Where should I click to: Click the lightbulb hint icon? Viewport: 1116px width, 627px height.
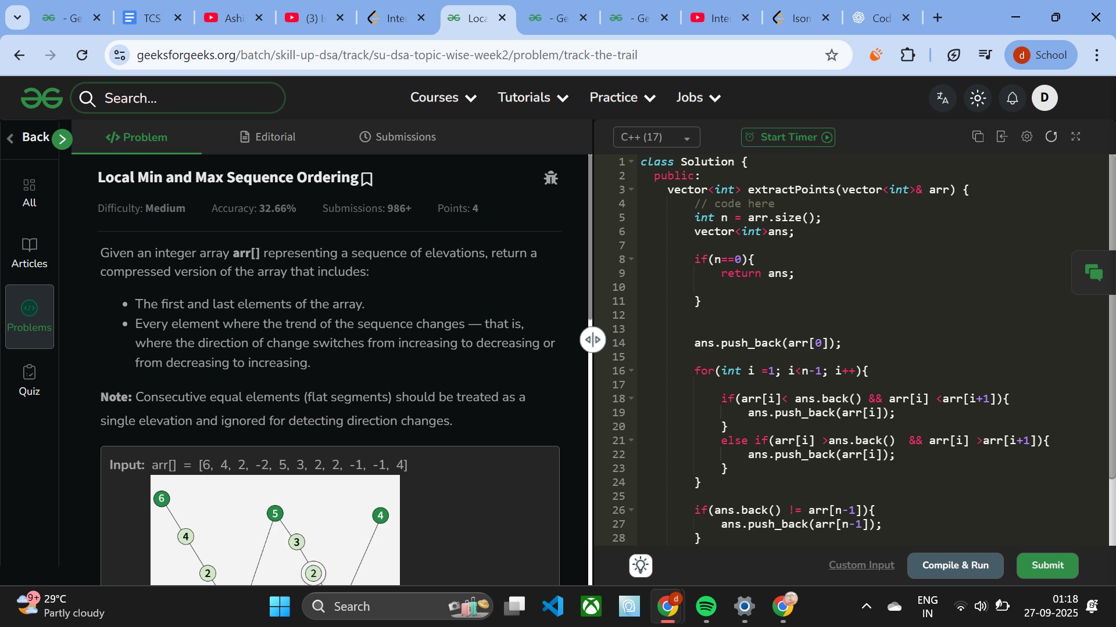click(x=641, y=565)
